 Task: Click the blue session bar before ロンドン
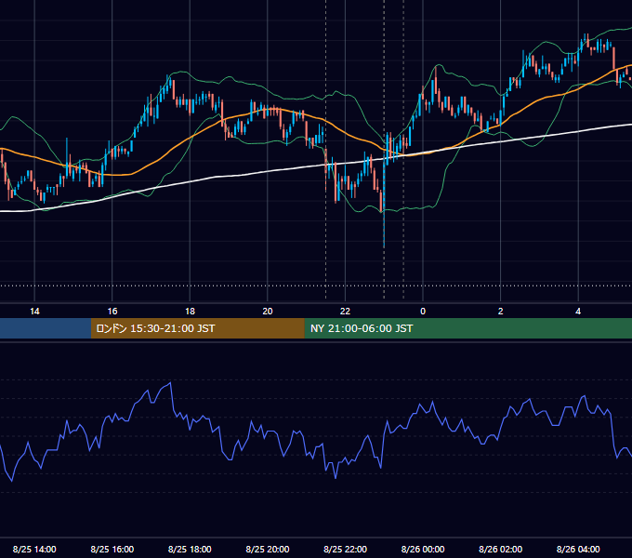pos(46,328)
